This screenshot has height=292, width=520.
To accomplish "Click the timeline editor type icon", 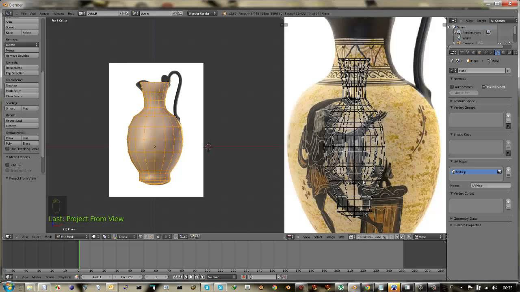I will [x=8, y=277].
